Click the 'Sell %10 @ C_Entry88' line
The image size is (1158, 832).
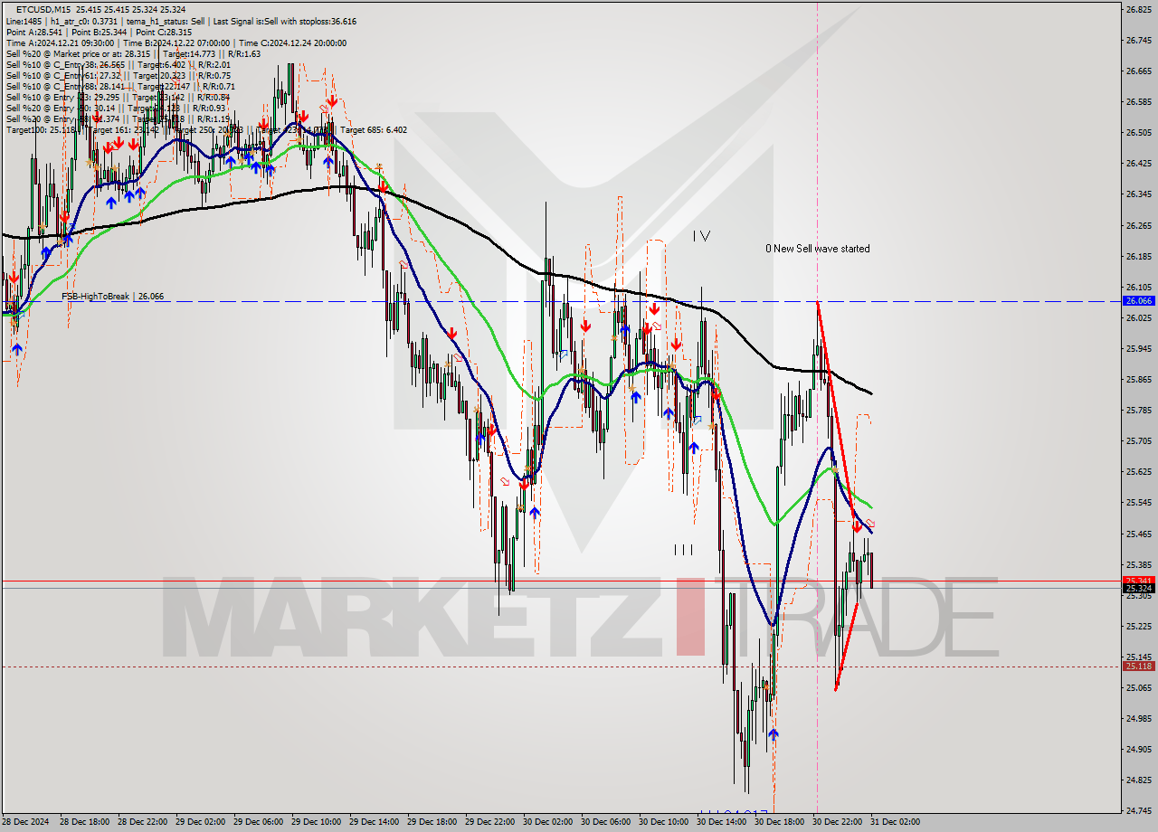tap(120, 86)
